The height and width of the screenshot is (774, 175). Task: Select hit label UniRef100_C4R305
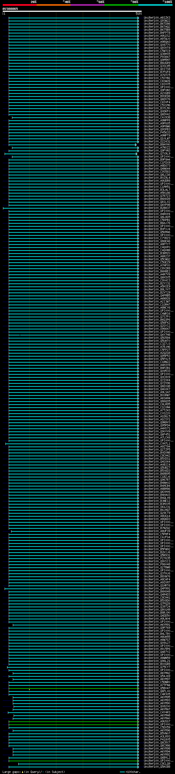[x=157, y=694]
